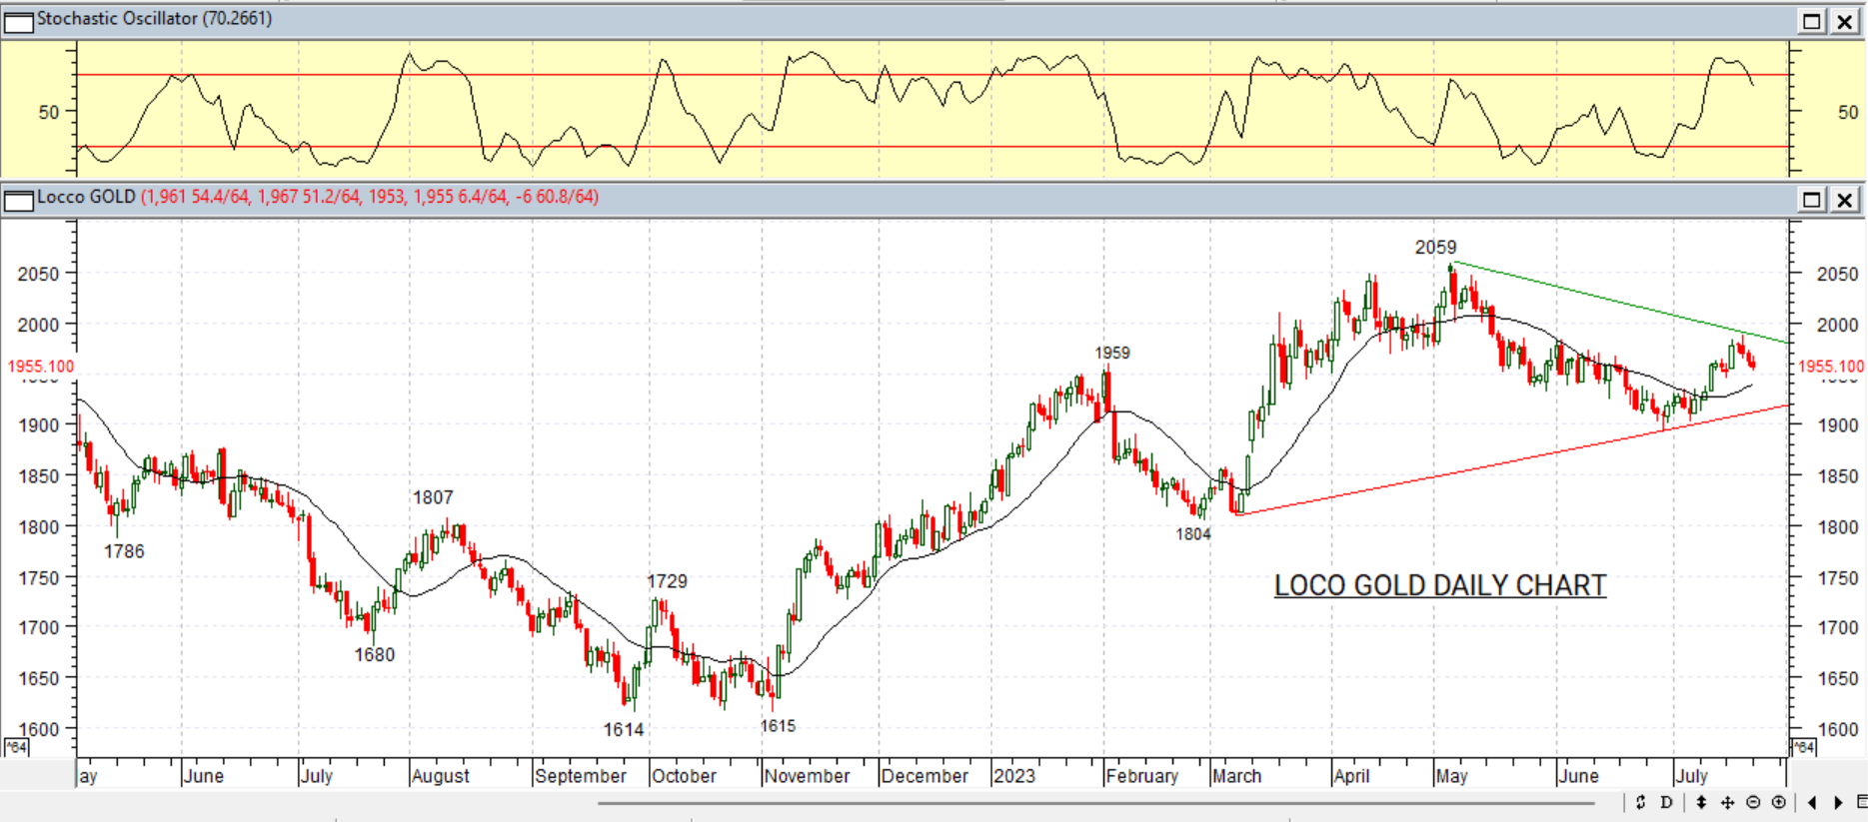Maximize the Locco GOLD price pane
Viewport: 1868px width, 822px height.
(1811, 200)
